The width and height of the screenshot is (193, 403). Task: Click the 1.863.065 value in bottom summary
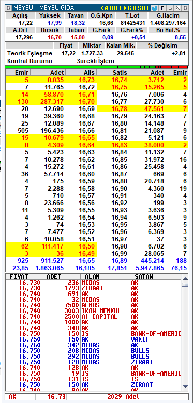pos(49,268)
